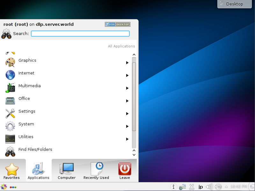
Task: Click the speaker volume icon
Action: pos(209,187)
